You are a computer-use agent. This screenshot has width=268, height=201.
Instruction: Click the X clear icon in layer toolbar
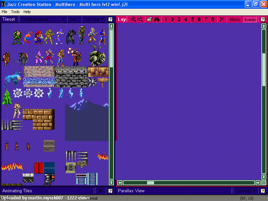coord(222,19)
